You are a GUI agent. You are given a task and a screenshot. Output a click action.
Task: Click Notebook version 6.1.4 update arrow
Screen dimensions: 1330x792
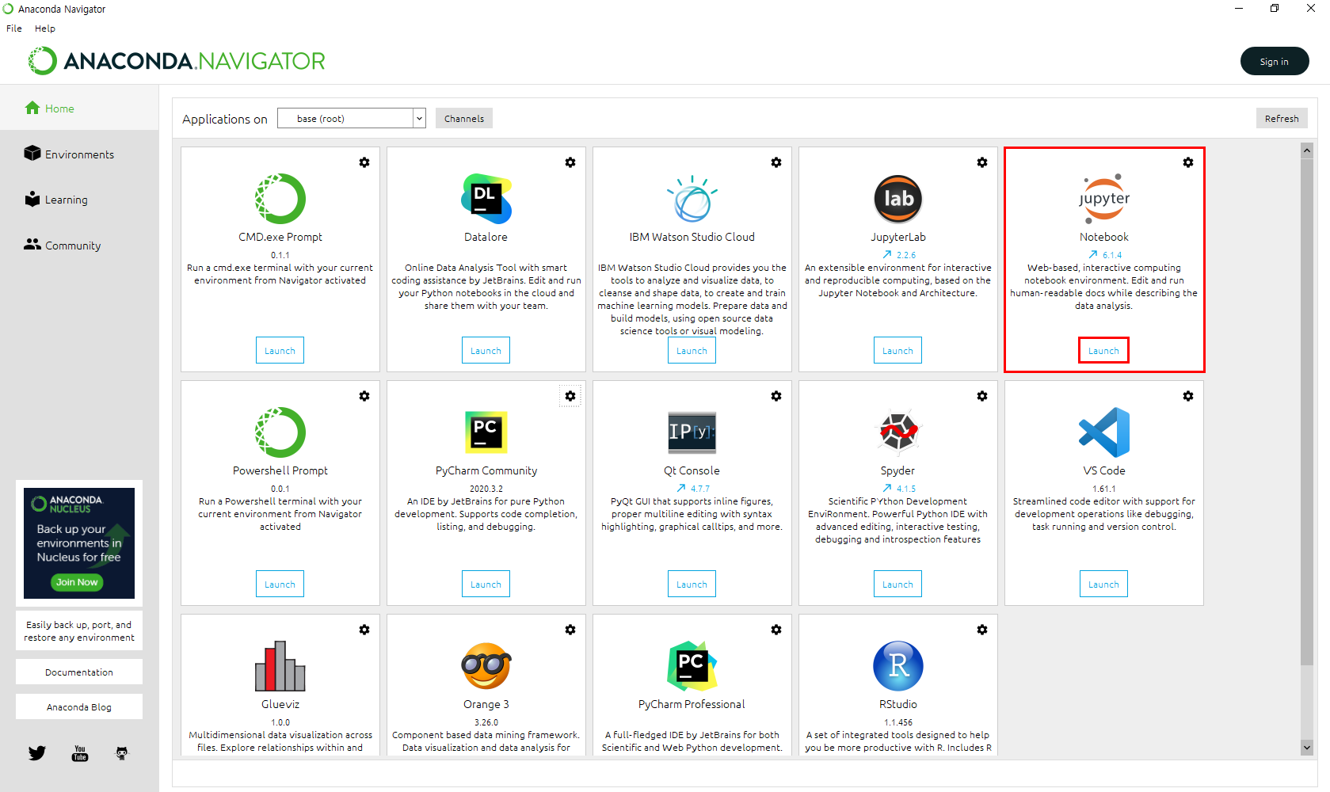click(x=1093, y=255)
